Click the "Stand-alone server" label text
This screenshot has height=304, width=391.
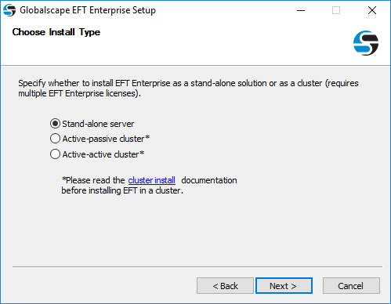[x=98, y=124]
